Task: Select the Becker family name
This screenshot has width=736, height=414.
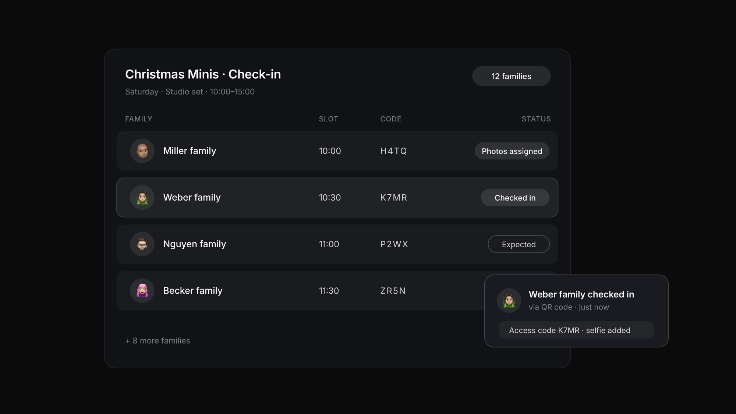Action: click(193, 291)
